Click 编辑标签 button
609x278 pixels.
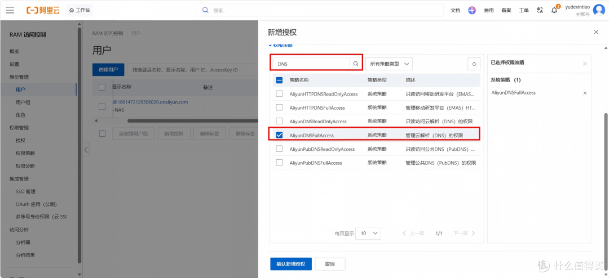pyautogui.click(x=209, y=133)
